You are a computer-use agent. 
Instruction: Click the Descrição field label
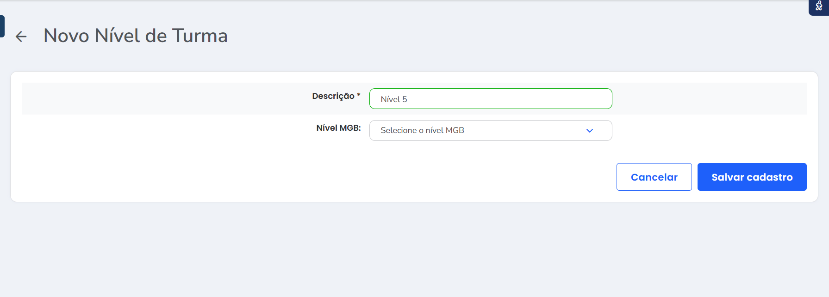(333, 96)
